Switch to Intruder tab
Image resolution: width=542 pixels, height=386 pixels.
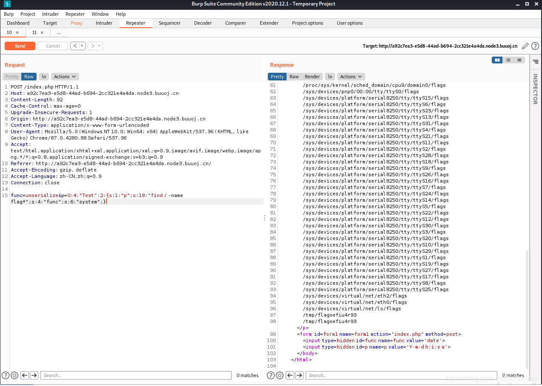(104, 23)
